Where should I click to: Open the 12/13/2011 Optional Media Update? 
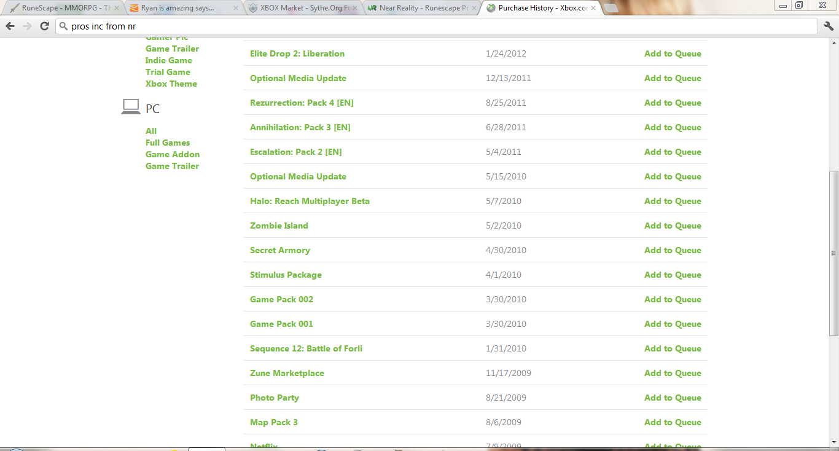click(298, 78)
